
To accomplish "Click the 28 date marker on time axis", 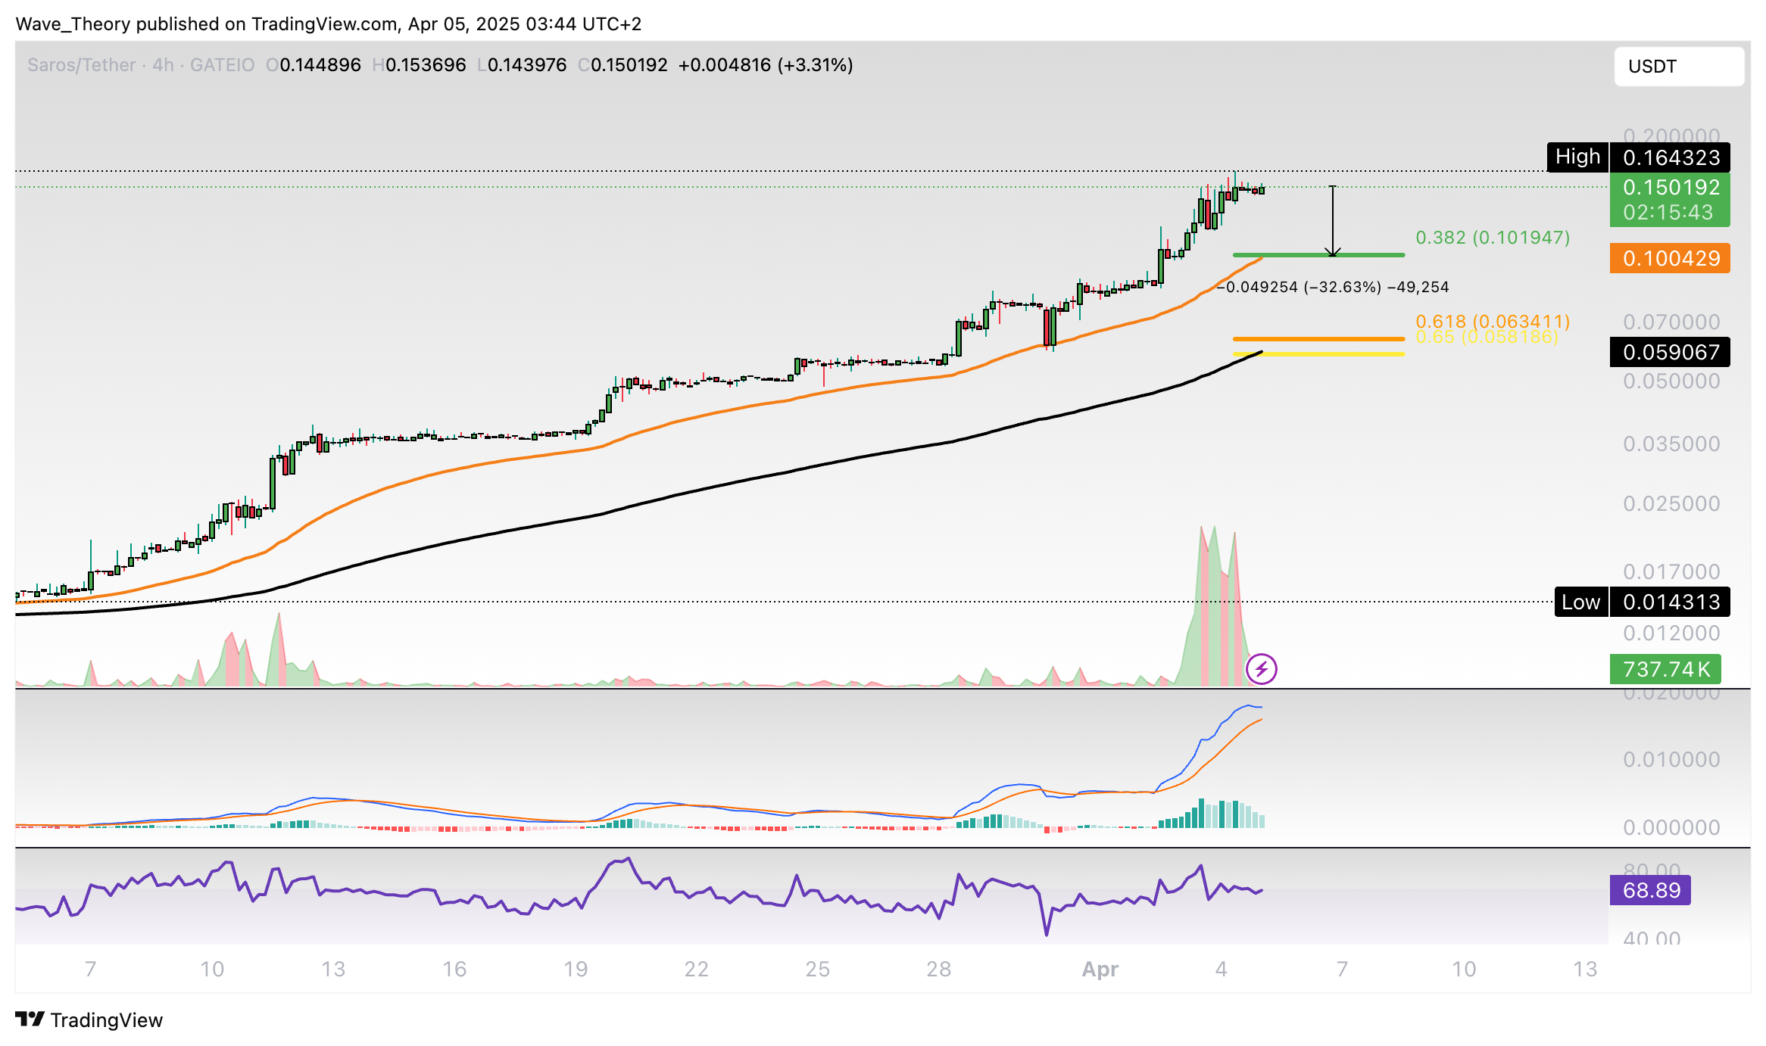I will (x=938, y=969).
